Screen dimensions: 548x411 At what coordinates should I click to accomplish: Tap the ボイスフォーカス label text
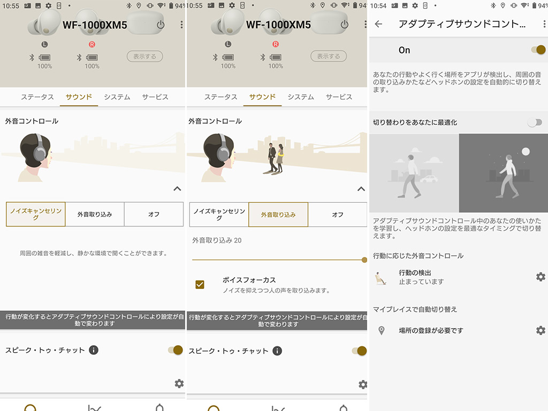tap(249, 280)
